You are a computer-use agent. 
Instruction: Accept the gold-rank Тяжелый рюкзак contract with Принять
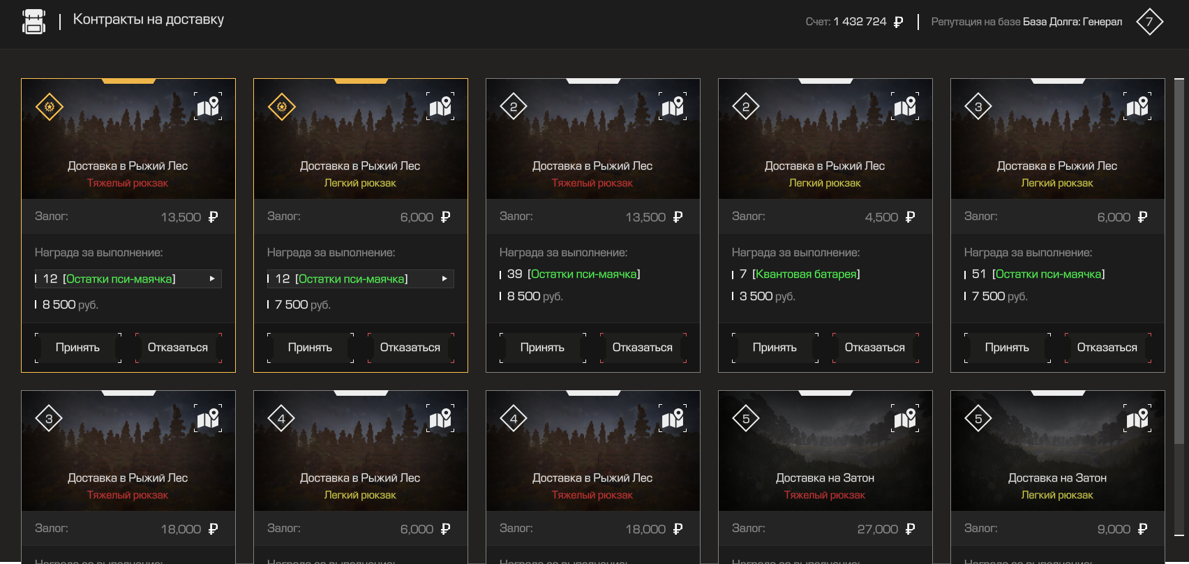point(78,348)
